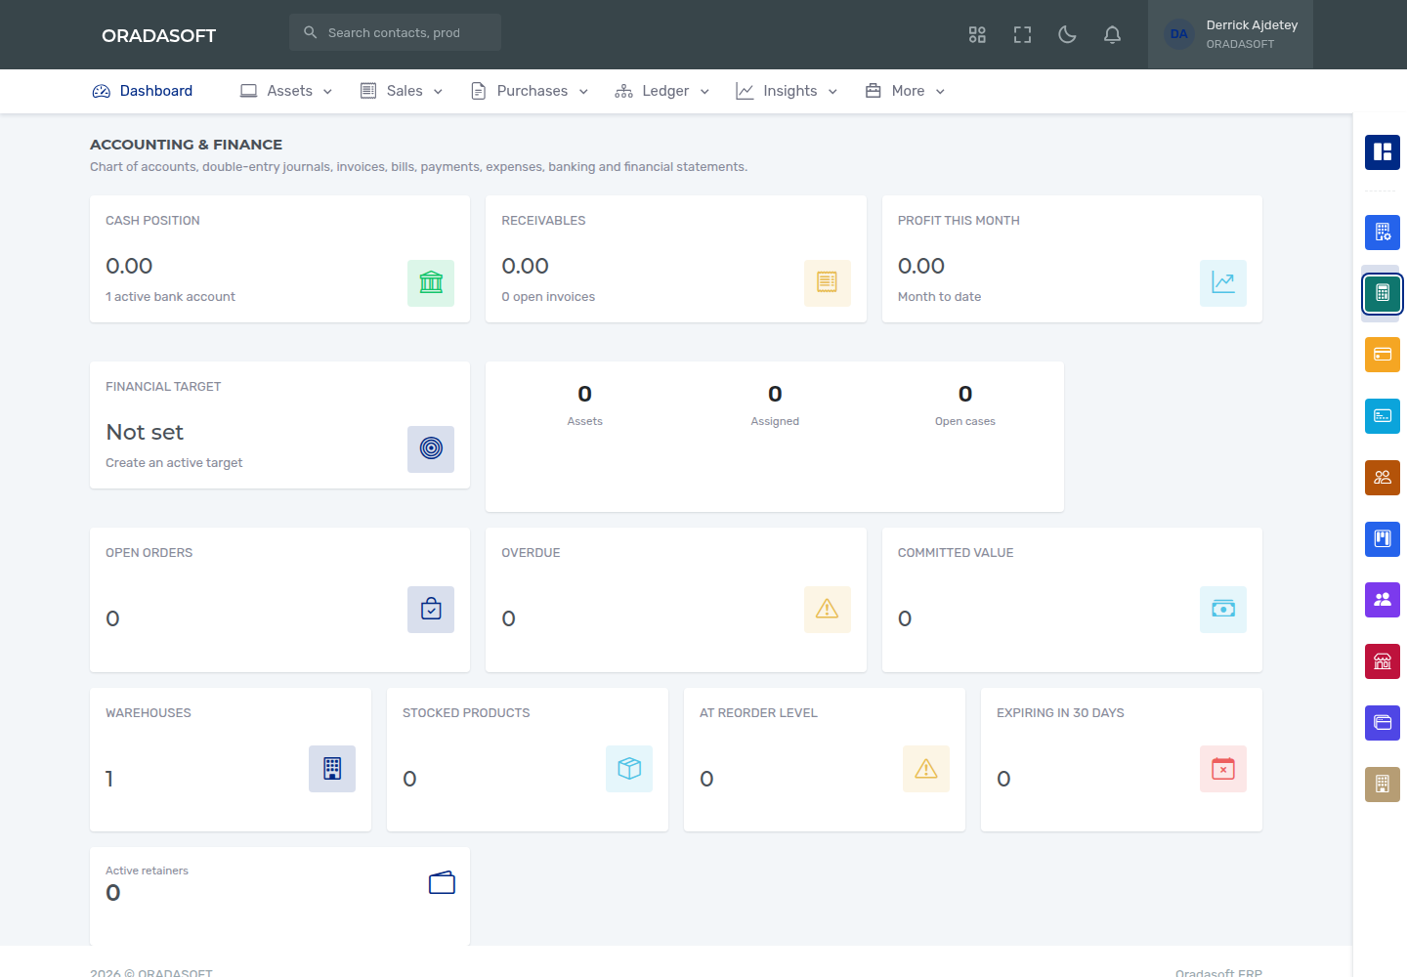The width and height of the screenshot is (1407, 977).
Task: Focus the Search contacts input field
Action: [x=395, y=32]
